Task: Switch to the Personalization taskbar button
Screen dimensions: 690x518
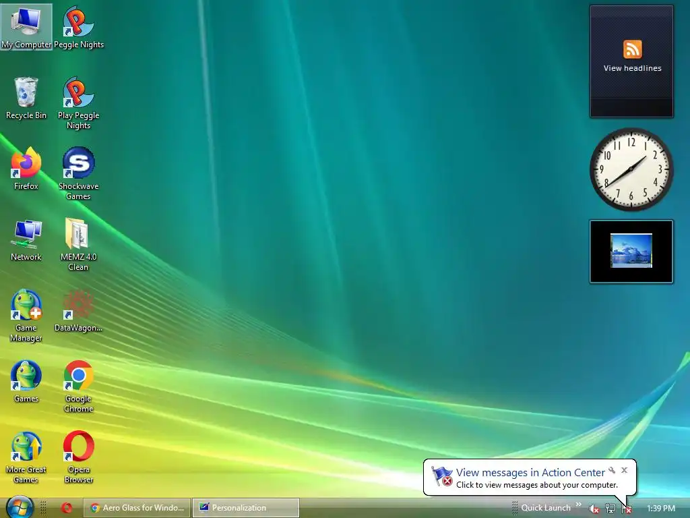Action: pos(245,508)
